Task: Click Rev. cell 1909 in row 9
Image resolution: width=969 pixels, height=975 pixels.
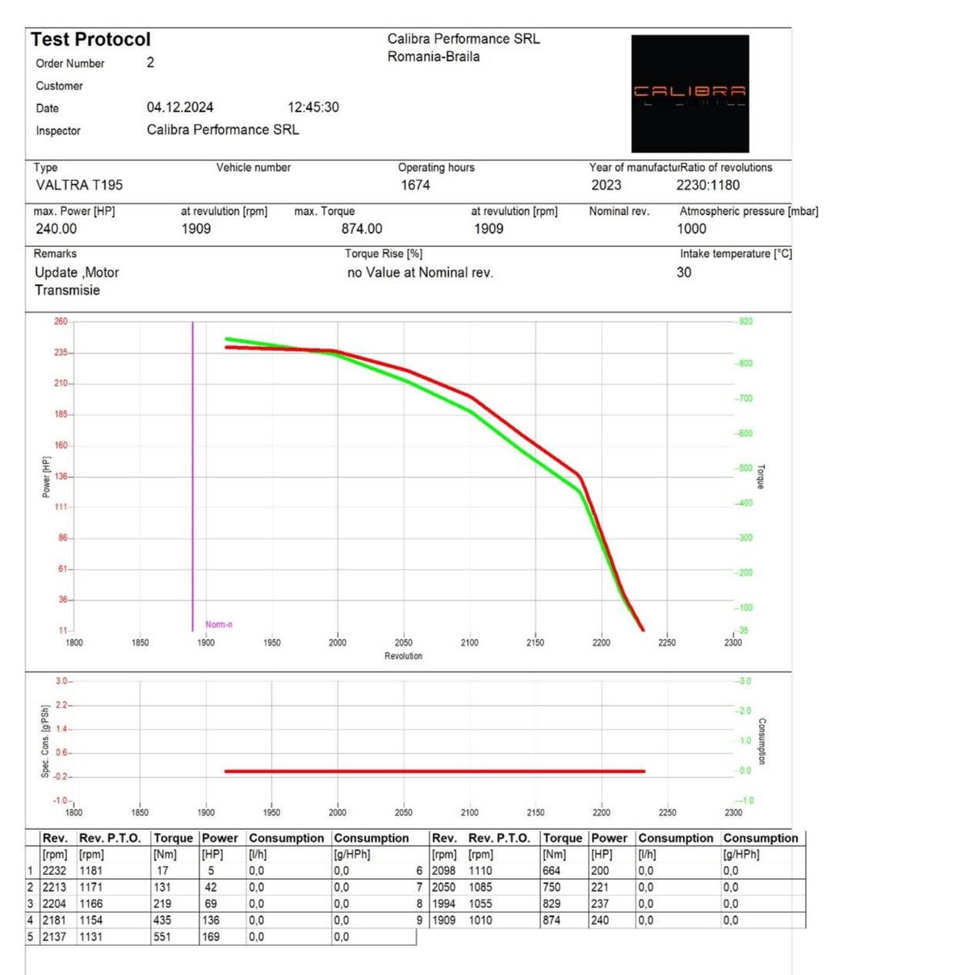Action: [x=444, y=920]
